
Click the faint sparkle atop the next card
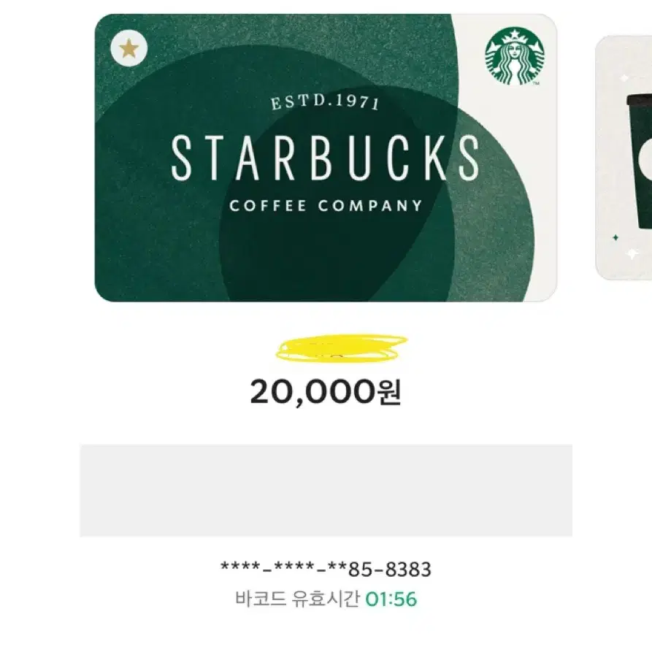tap(624, 77)
